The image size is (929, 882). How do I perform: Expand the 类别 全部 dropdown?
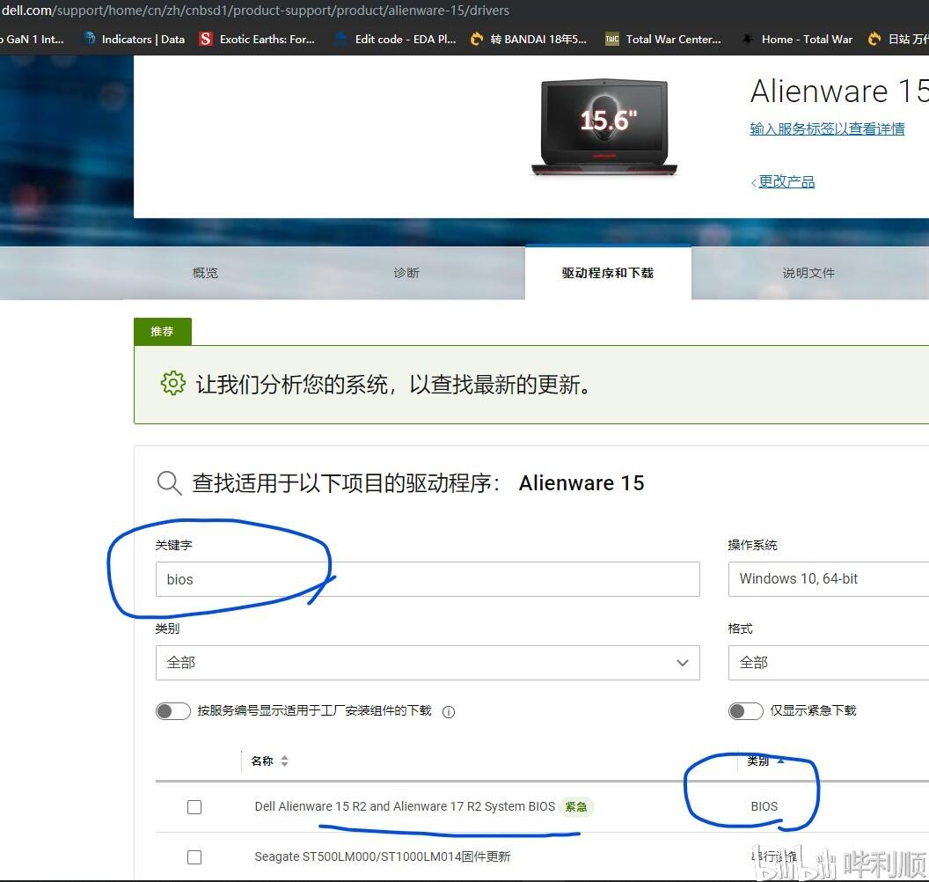click(x=428, y=663)
